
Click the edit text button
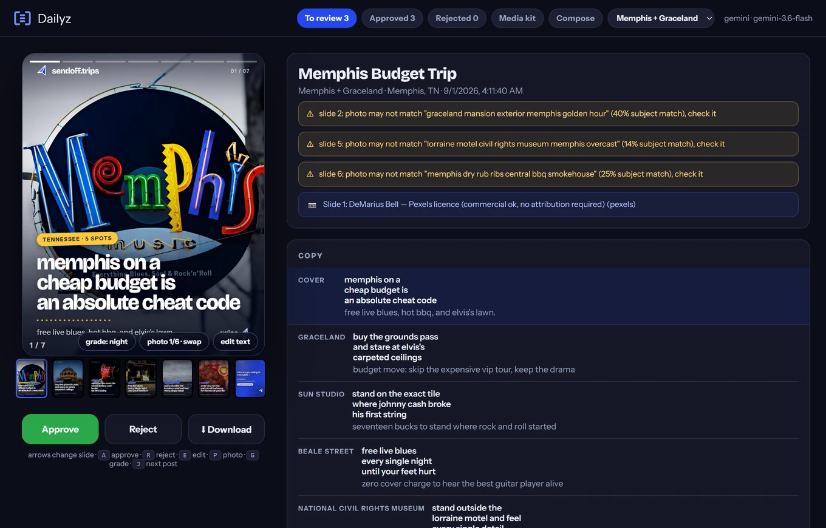click(235, 342)
